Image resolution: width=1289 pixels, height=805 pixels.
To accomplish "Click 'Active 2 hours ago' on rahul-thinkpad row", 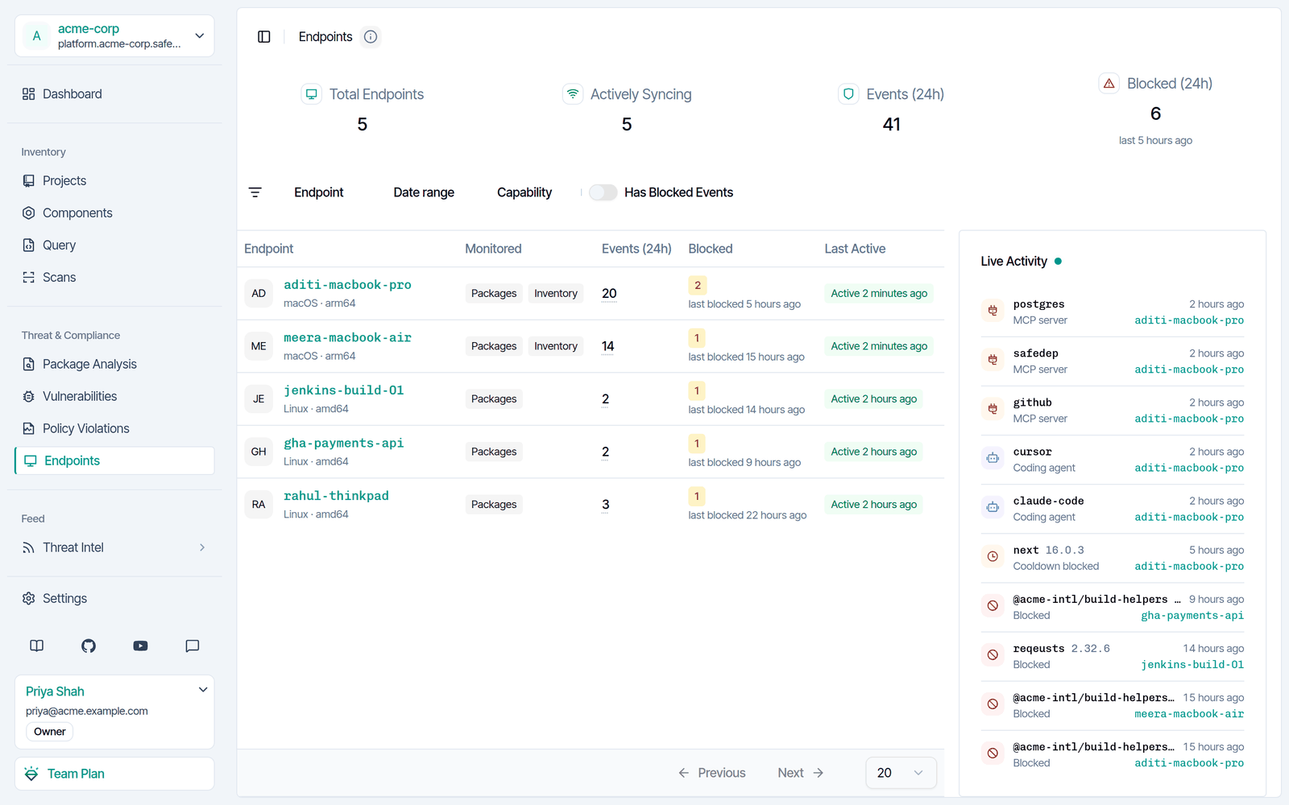I will tap(874, 505).
